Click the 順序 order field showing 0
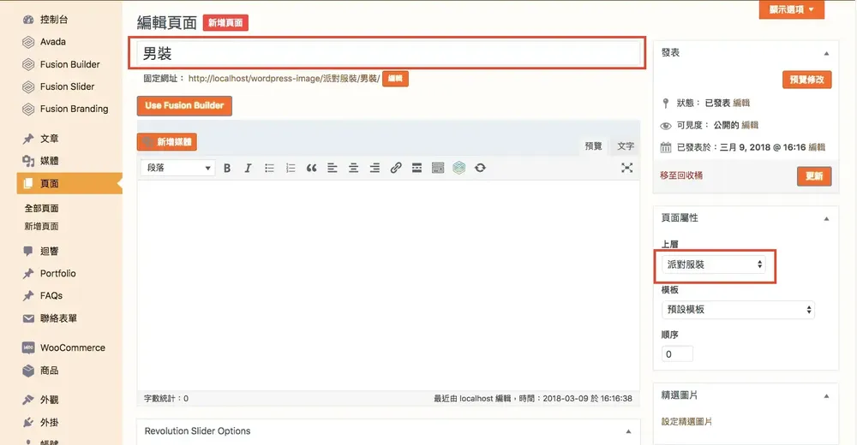This screenshot has width=857, height=445. point(677,354)
